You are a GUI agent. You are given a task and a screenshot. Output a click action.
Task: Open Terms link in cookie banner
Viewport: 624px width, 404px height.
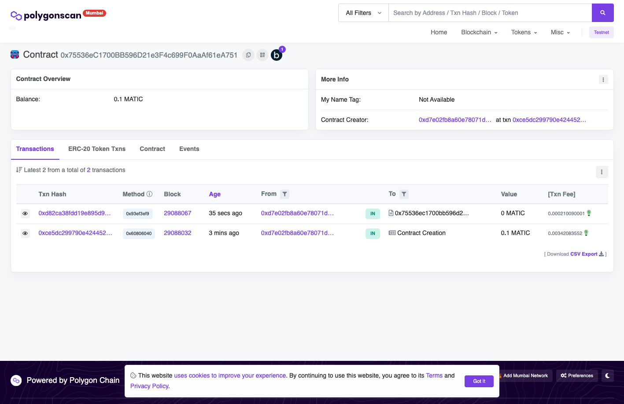coord(434,375)
